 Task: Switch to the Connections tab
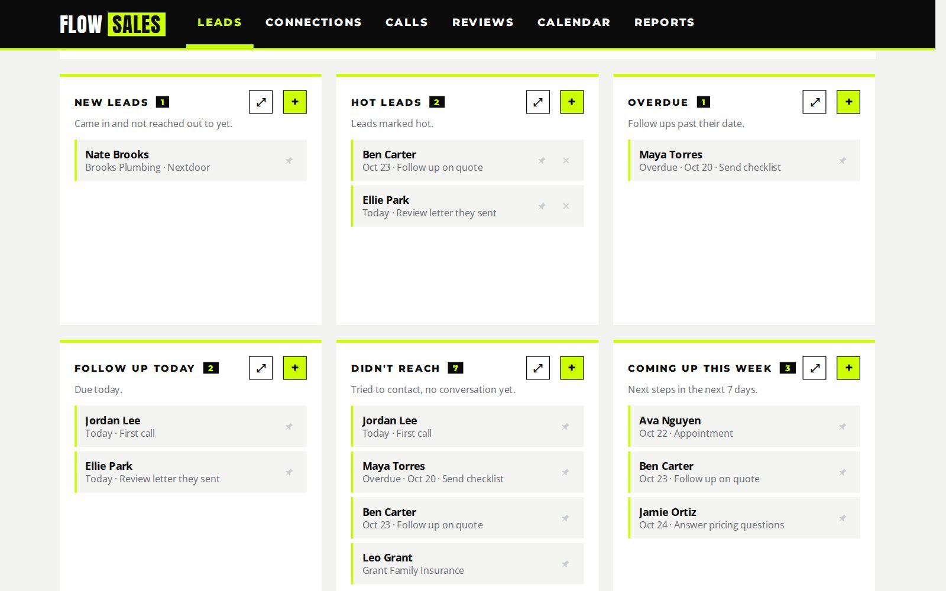pyautogui.click(x=313, y=22)
